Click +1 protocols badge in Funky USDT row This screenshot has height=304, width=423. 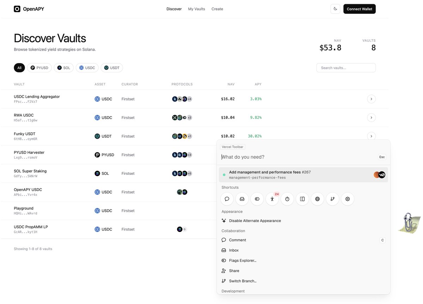189,136
